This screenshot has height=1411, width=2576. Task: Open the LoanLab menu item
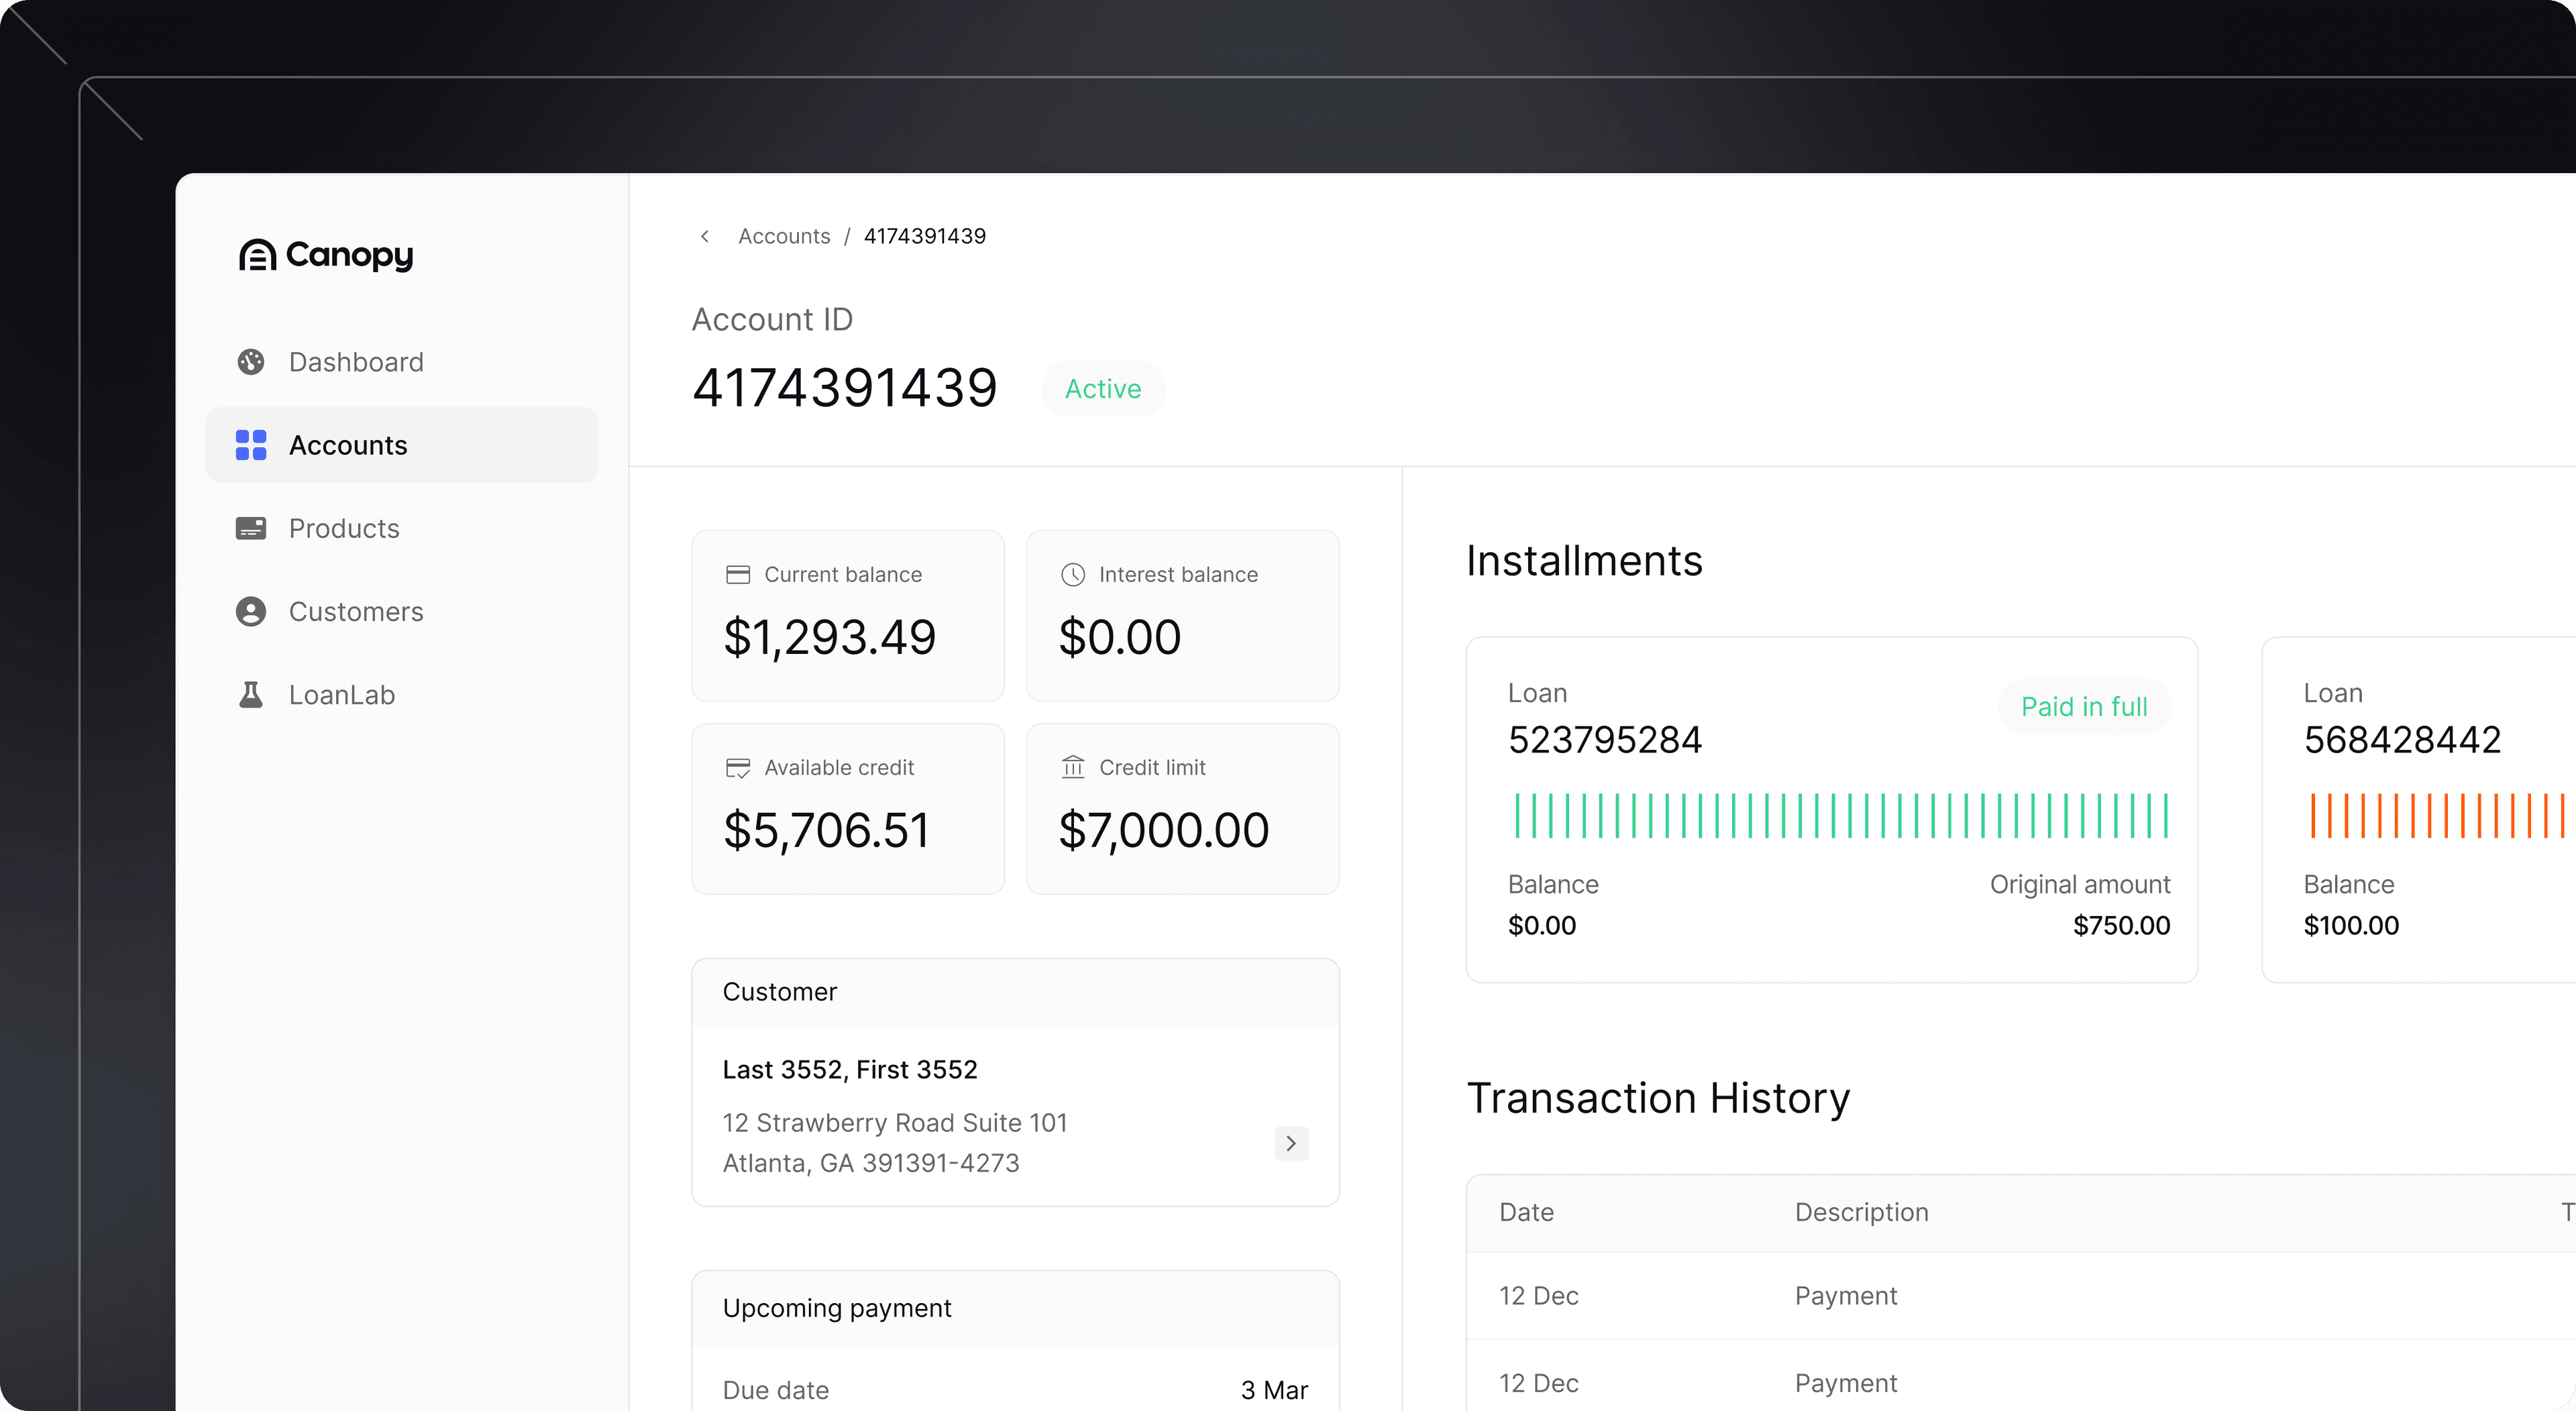(342, 694)
